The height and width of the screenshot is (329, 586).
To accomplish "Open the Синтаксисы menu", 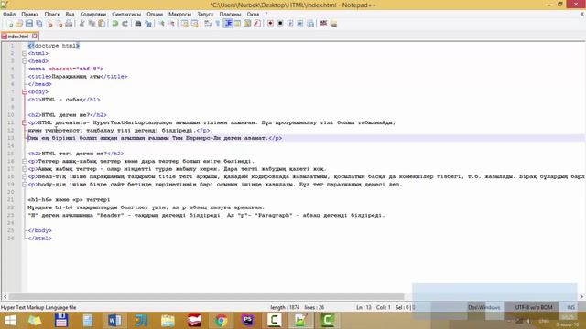I will (x=126, y=15).
